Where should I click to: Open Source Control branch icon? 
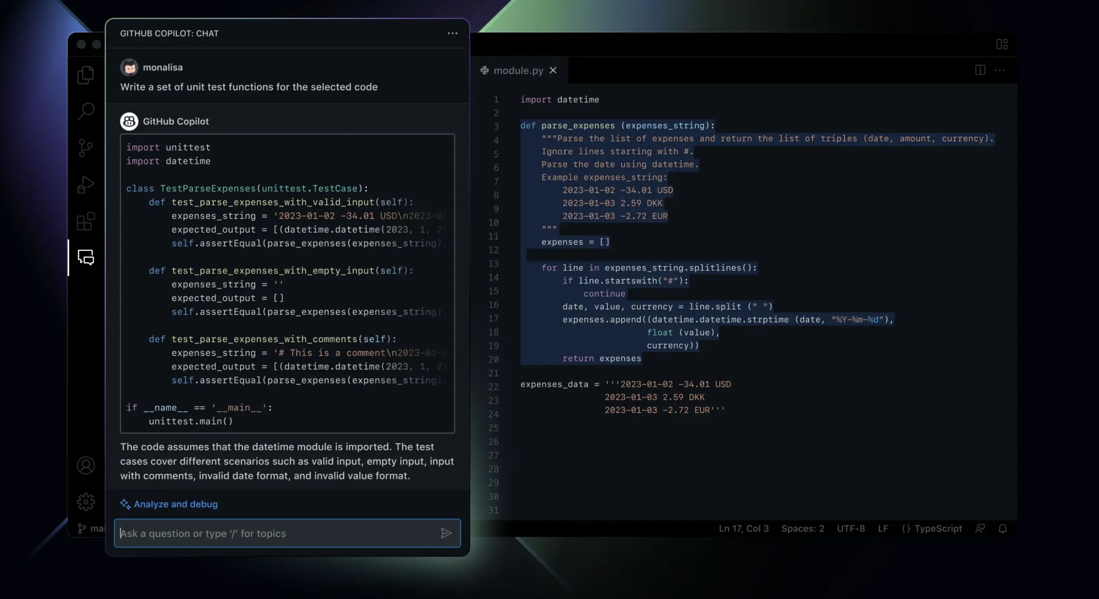pyautogui.click(x=85, y=148)
